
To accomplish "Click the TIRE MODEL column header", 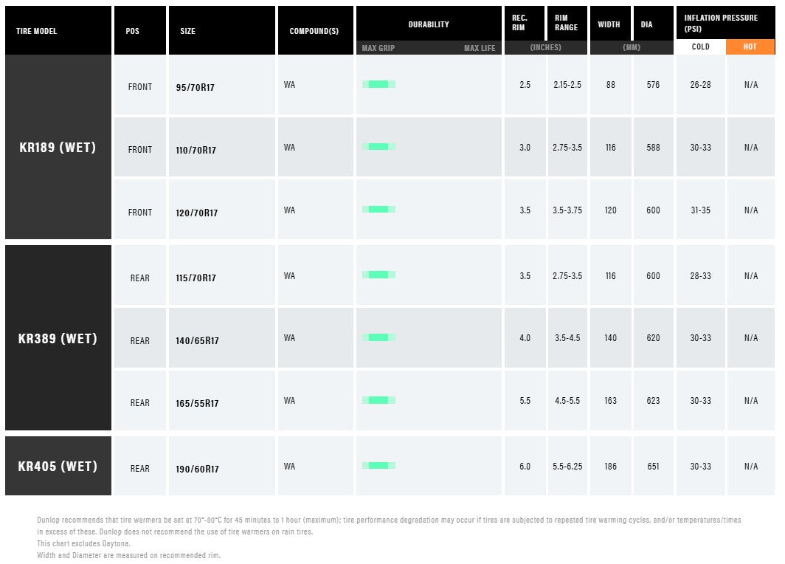I will (58, 30).
